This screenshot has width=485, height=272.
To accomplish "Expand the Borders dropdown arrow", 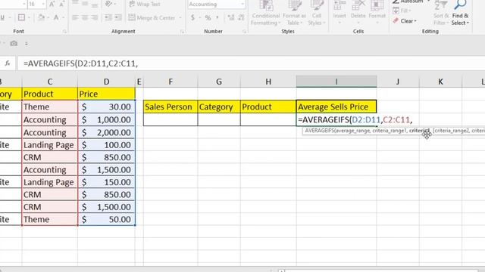I will point(30,17).
